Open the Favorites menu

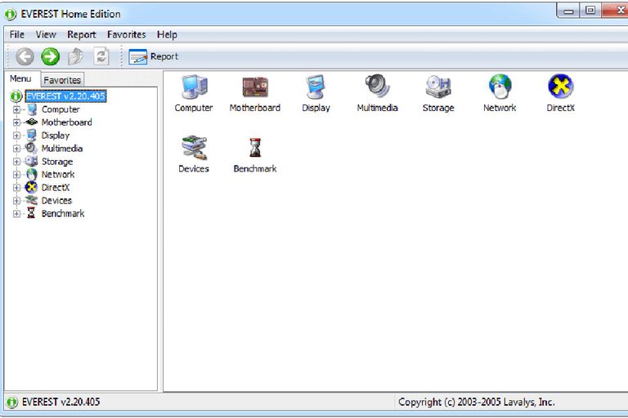pyautogui.click(x=126, y=35)
